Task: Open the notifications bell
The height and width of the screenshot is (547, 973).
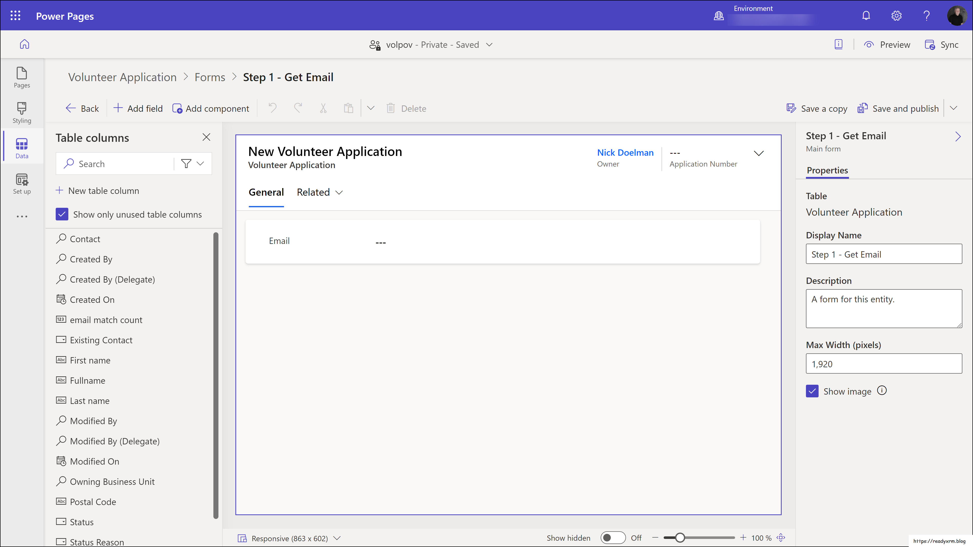Action: click(866, 15)
